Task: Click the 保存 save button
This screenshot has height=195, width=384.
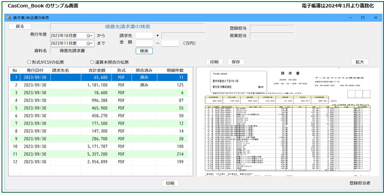Action: (236, 62)
